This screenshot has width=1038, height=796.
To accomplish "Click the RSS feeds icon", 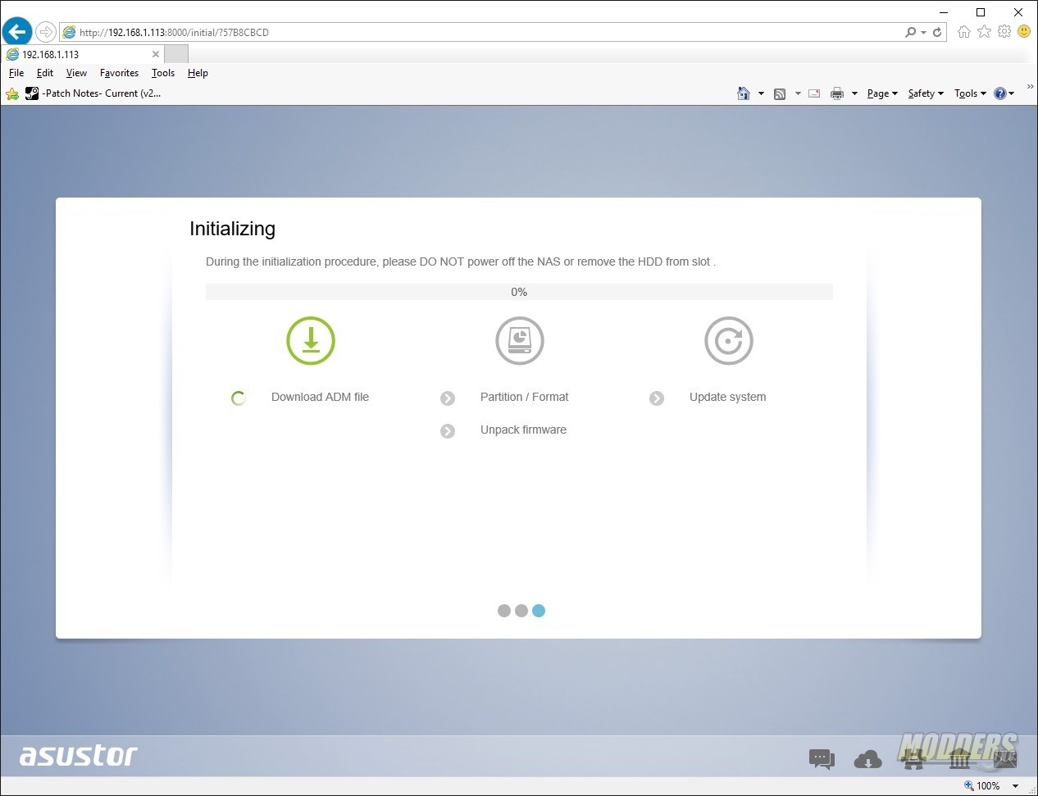I will pyautogui.click(x=780, y=93).
